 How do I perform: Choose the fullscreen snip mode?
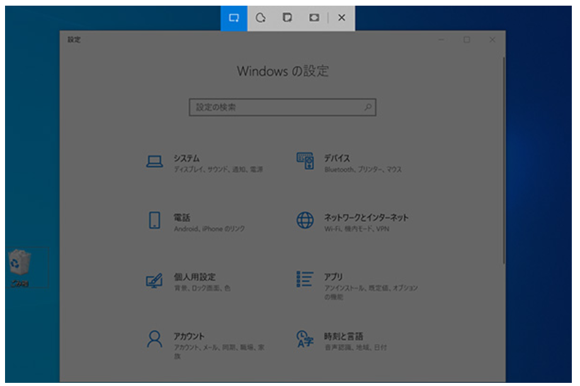(x=314, y=18)
